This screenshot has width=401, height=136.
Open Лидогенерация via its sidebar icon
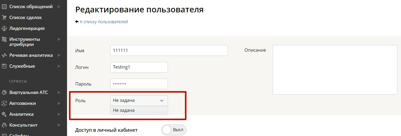[4, 28]
